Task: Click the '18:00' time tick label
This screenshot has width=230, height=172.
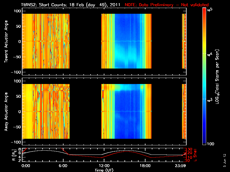Action: pyautogui.click(x=145, y=166)
